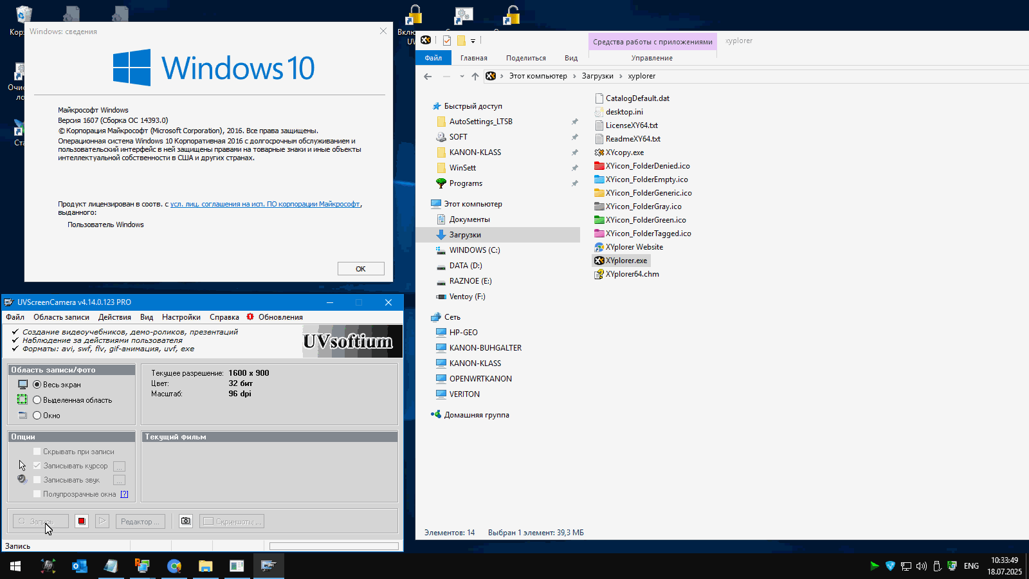The image size is (1029, 579).
Task: Toggle the Полупрозрачные окна checkbox
Action: pyautogui.click(x=37, y=494)
